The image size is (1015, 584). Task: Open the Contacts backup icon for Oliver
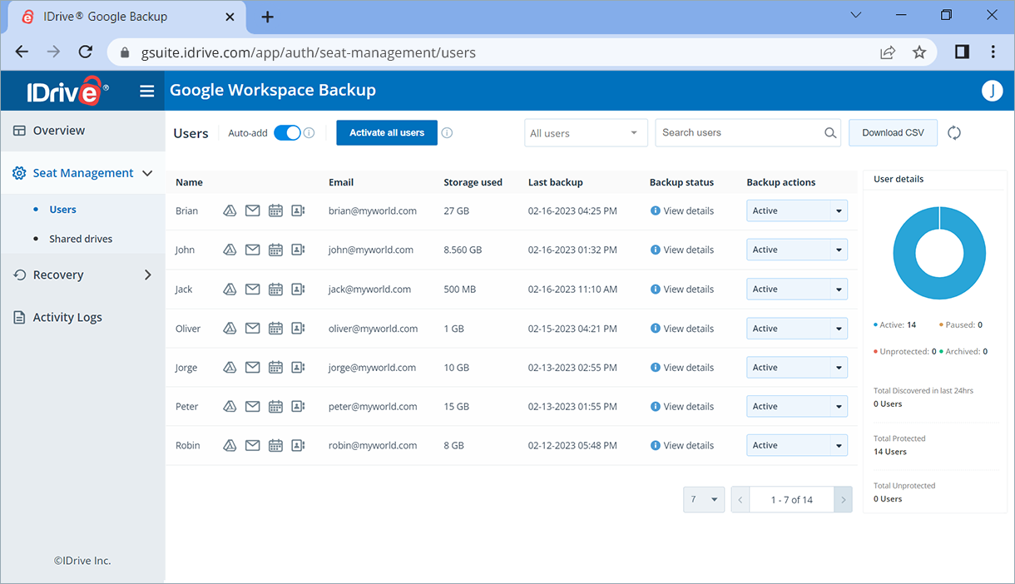click(298, 328)
